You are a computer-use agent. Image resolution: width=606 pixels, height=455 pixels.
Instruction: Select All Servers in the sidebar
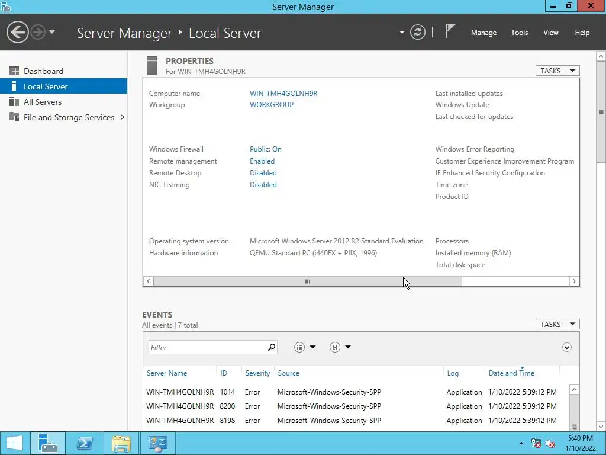[64, 102]
